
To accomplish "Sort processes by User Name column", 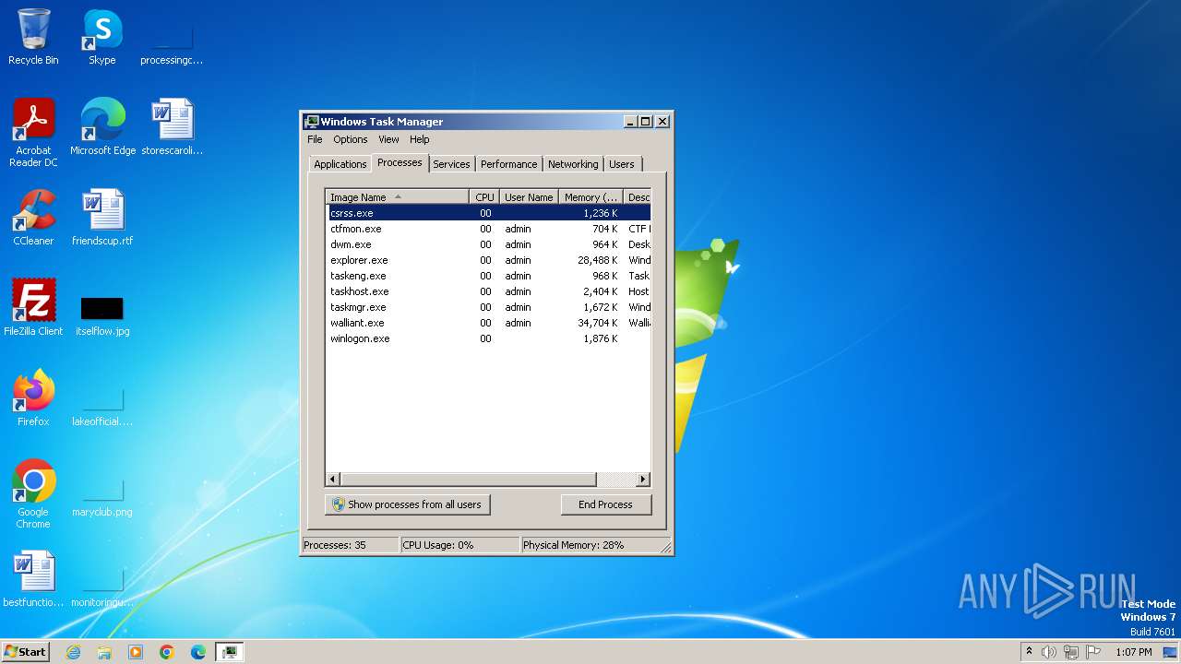I will pos(529,197).
